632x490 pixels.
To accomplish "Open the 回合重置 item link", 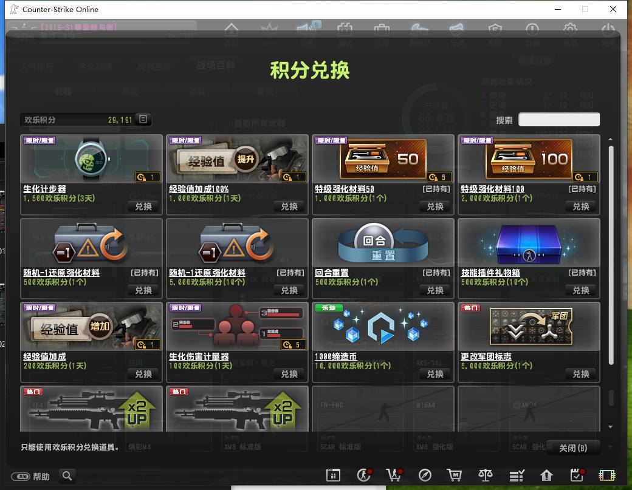I will coord(332,273).
